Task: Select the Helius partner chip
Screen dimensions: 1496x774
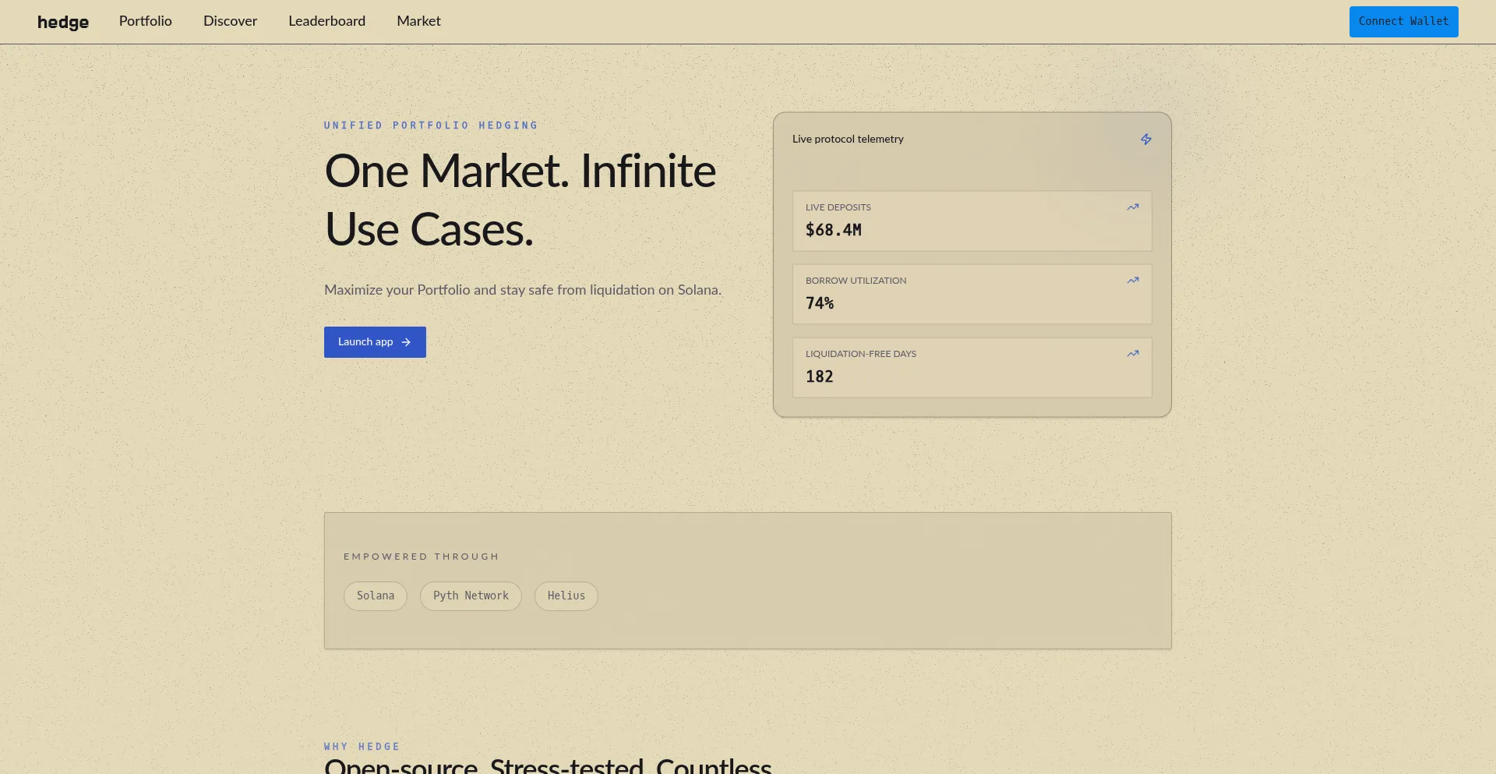Action: (566, 596)
